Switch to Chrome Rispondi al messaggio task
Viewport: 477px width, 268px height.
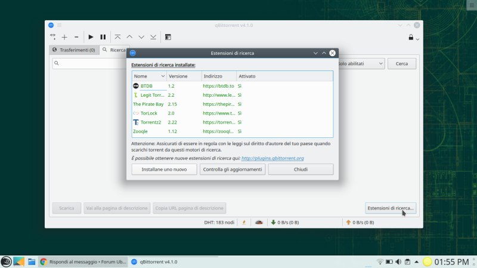coord(83,261)
